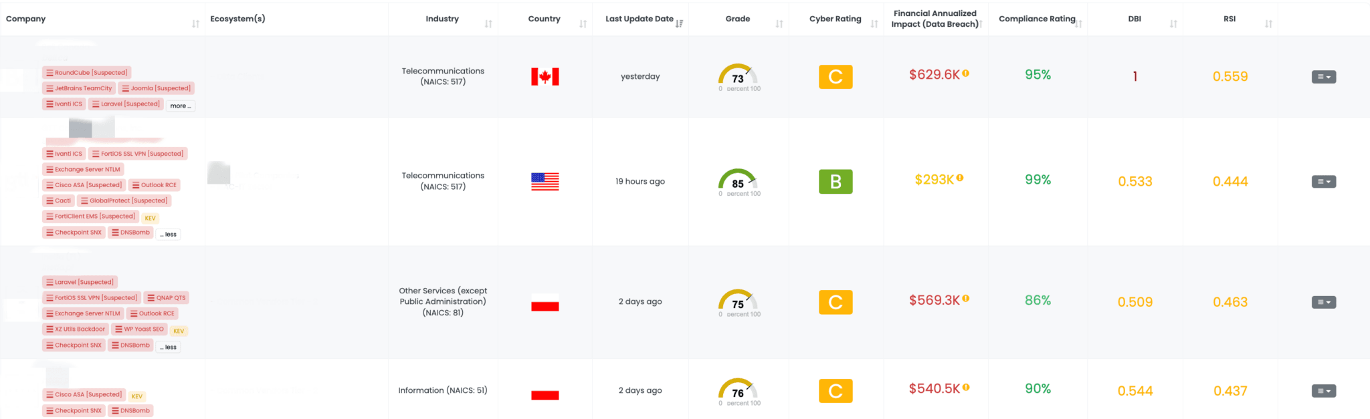This screenshot has width=1370, height=419.
Task: Click 'more ...' to reveal hidden ecosystem tags
Action: click(180, 105)
